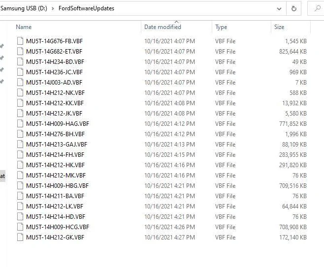Sort by the Name column header
Viewport: 324px width, 267px height.
[x=24, y=27]
